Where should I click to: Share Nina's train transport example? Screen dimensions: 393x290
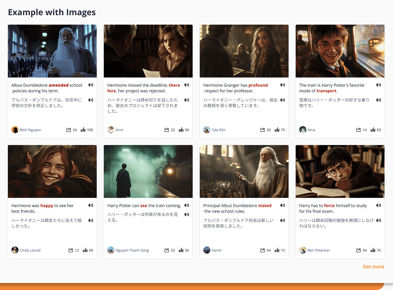(x=358, y=130)
